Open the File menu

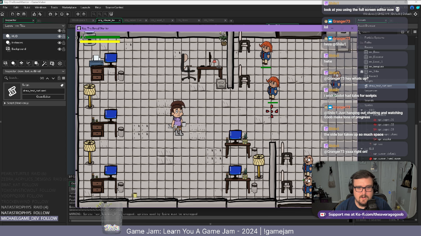(5, 7)
